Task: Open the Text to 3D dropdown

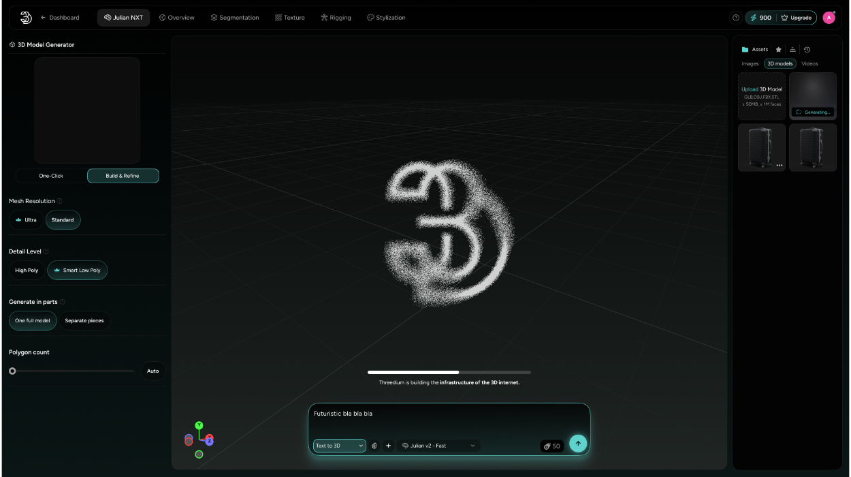Action: (339, 446)
